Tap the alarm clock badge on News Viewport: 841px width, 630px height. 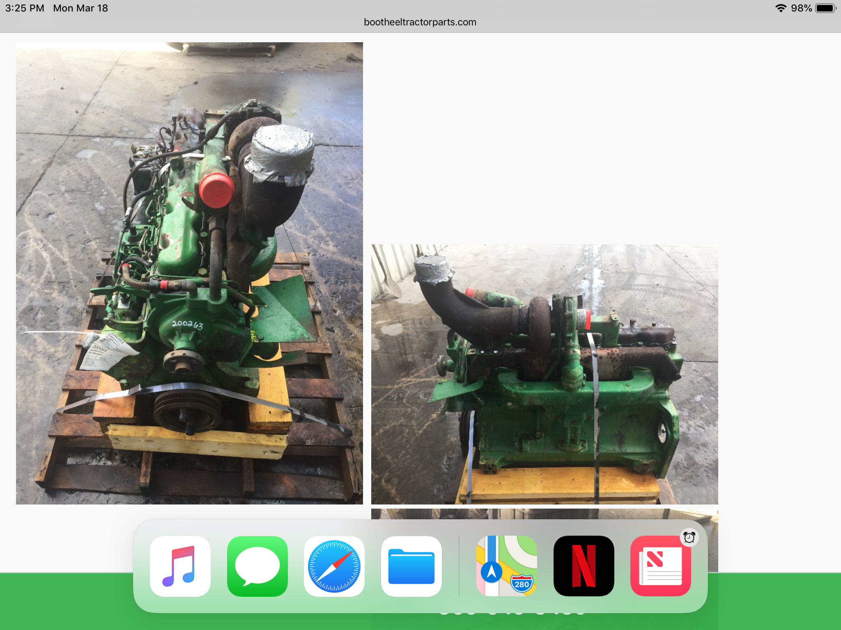689,537
